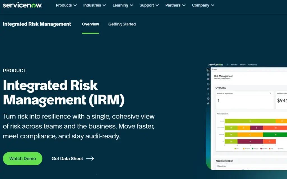Click the ServiceNow logo in the top navigation
The height and width of the screenshot is (179, 287).
[22, 5]
